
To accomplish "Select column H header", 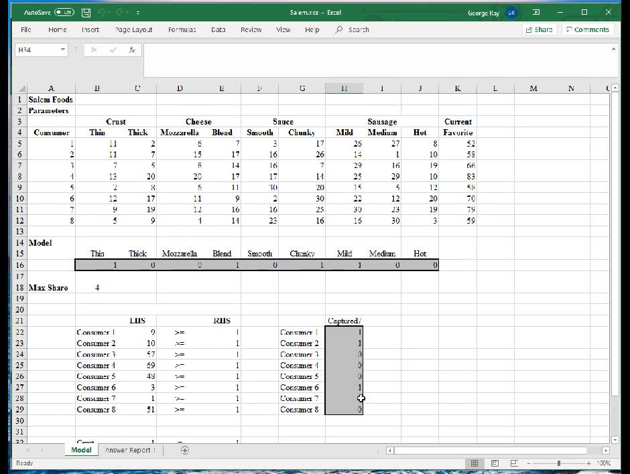I will tap(344, 88).
